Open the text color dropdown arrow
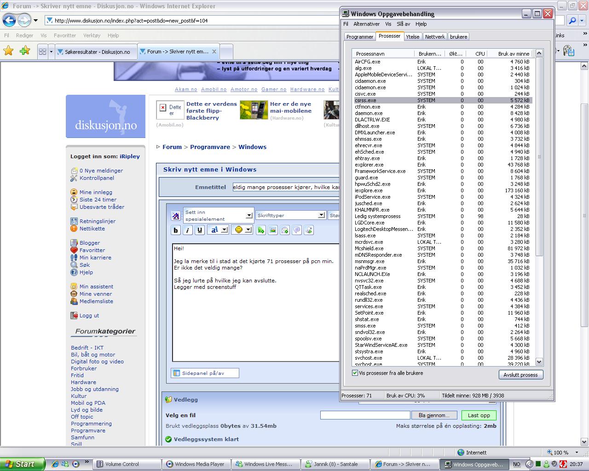Screen dimensions: 589x471 pyautogui.click(x=224, y=230)
